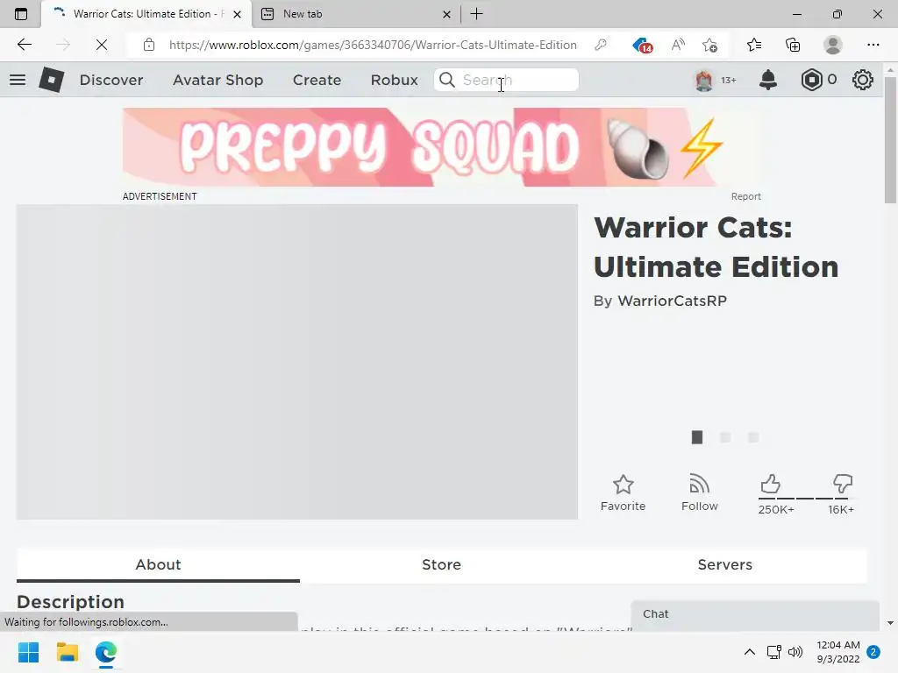Activate Read Aloud icon in address bar
Screen dimensions: 898x673
tap(678, 45)
